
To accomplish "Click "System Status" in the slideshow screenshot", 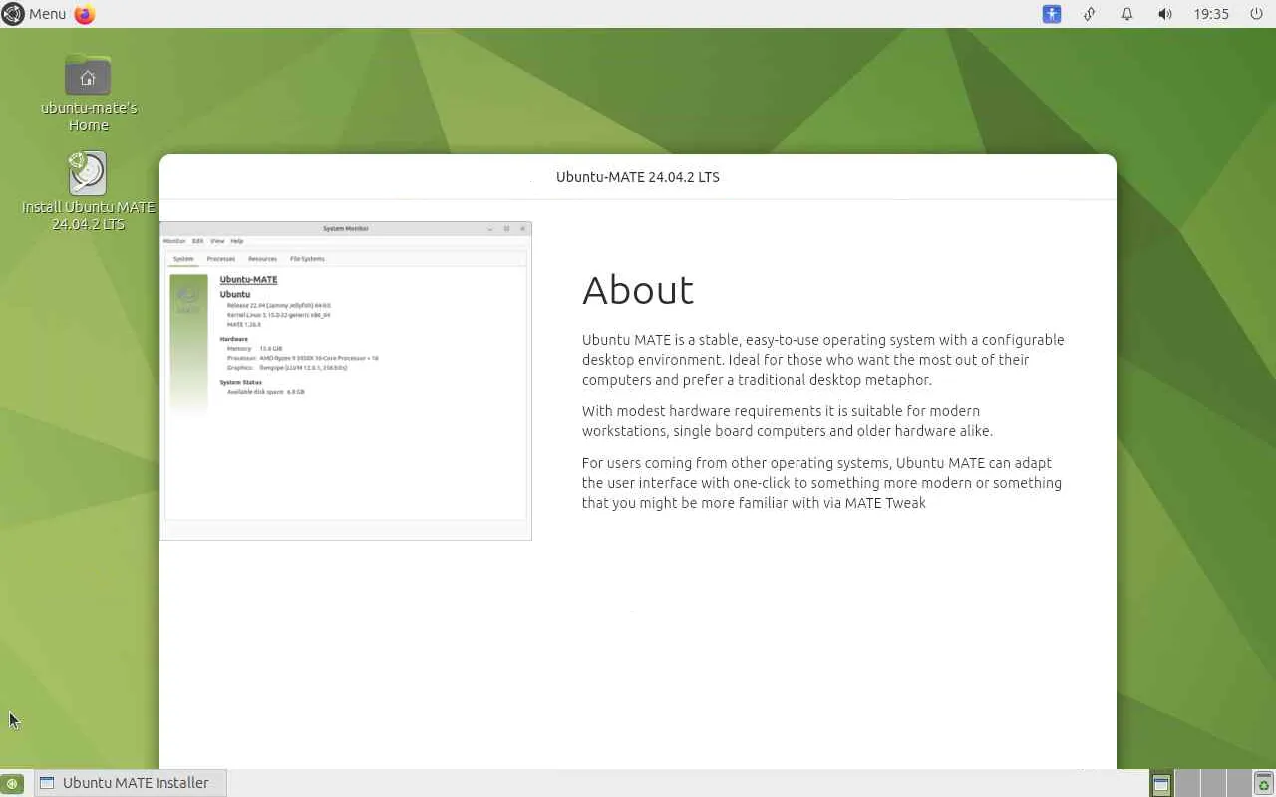I will coord(241,382).
